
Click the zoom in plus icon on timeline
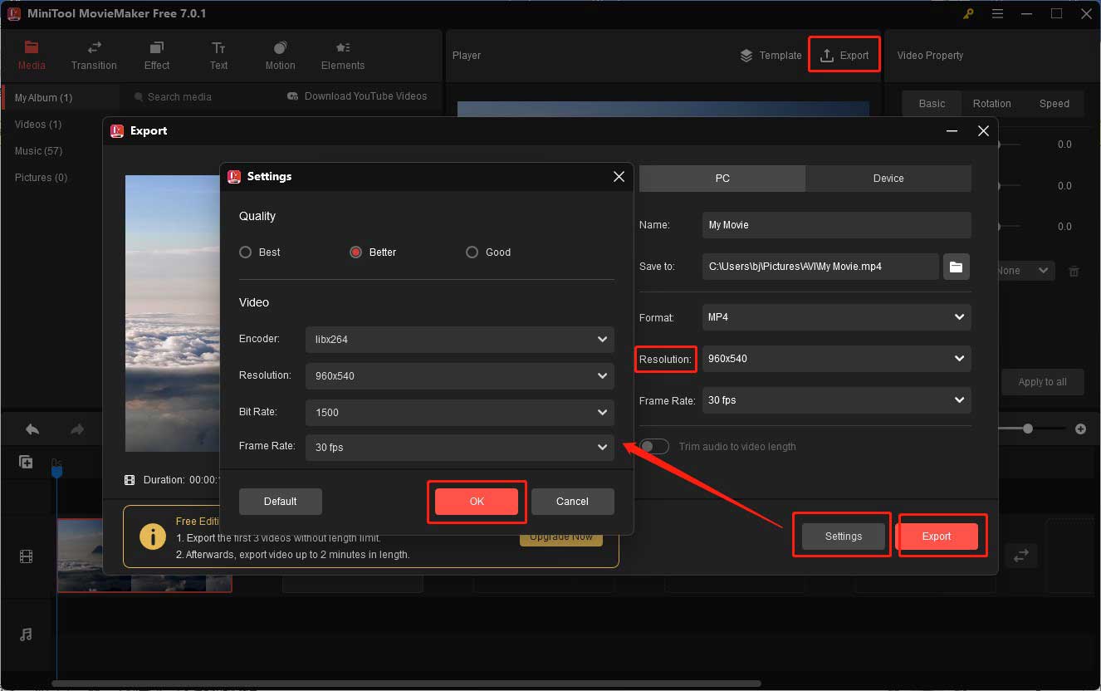coord(1080,429)
